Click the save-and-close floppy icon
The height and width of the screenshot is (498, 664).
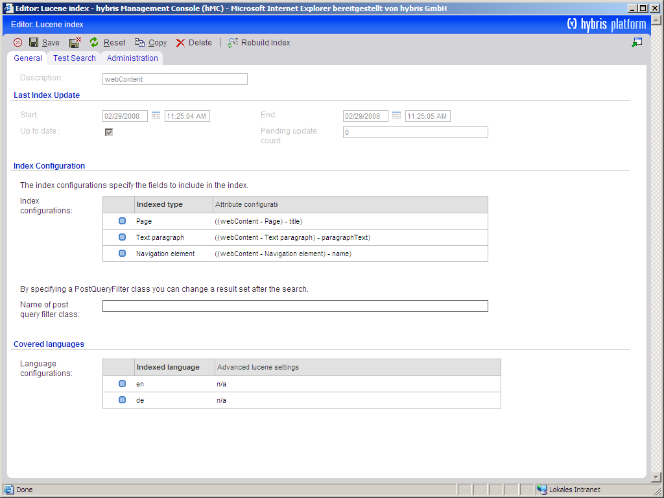point(75,42)
